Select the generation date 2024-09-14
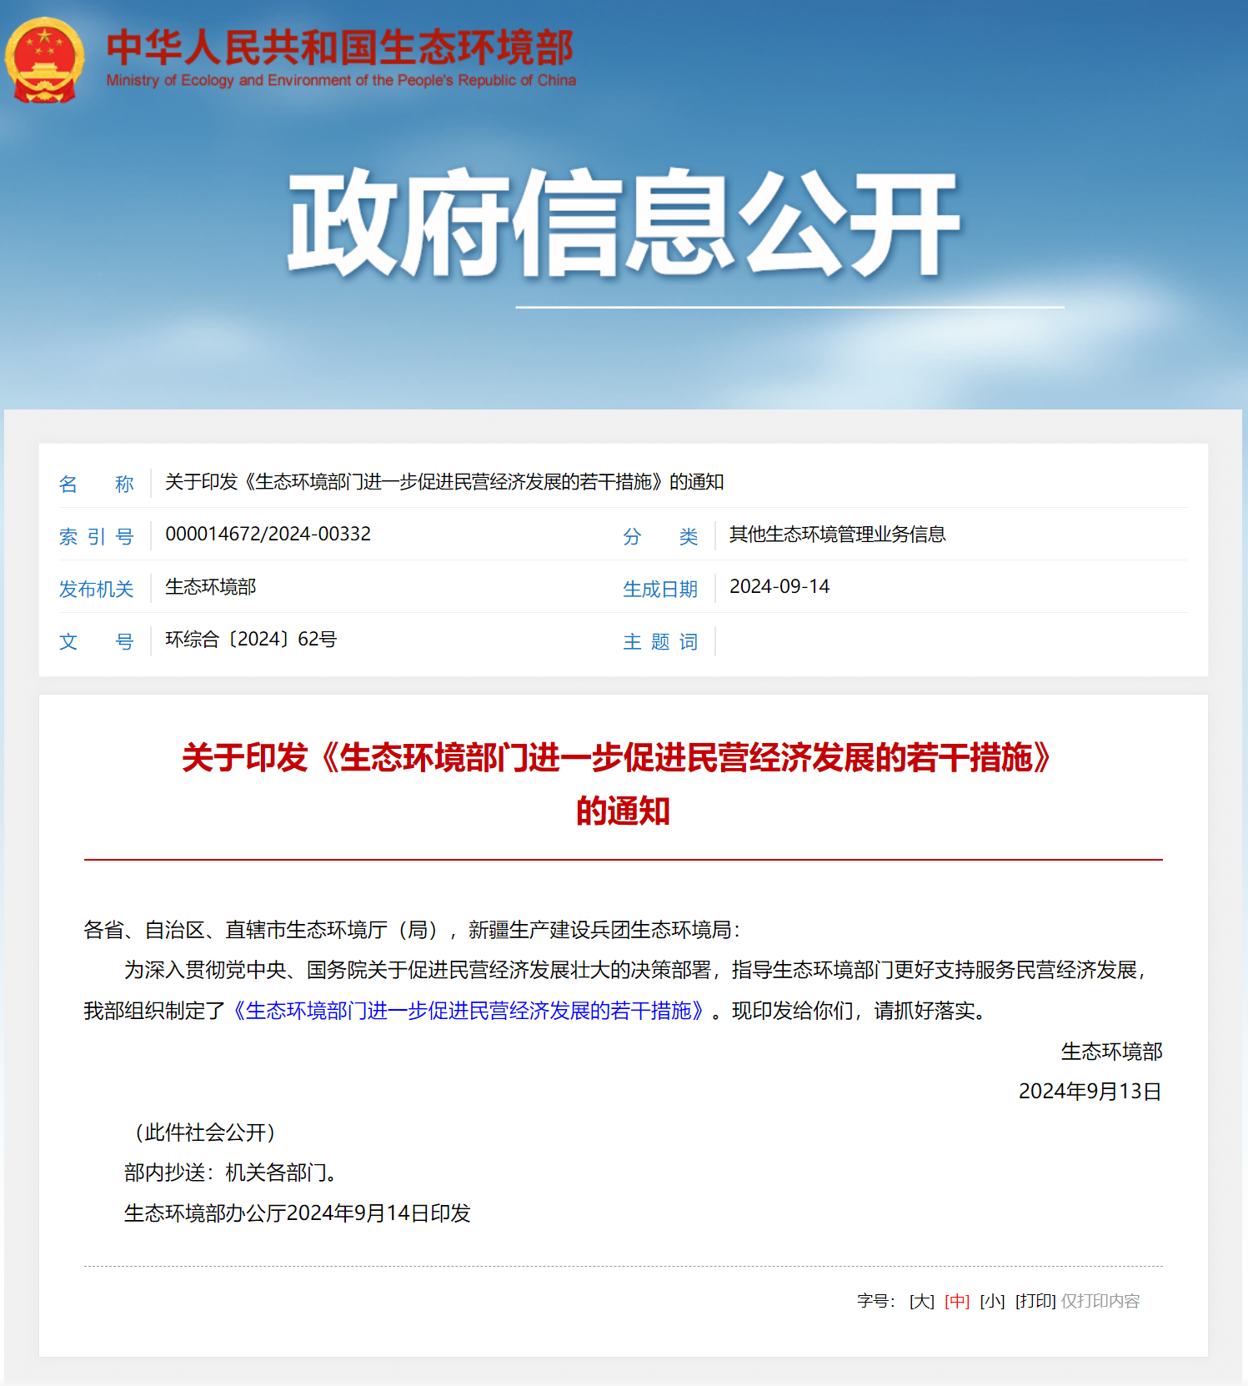The width and height of the screenshot is (1248, 1386). tap(779, 586)
